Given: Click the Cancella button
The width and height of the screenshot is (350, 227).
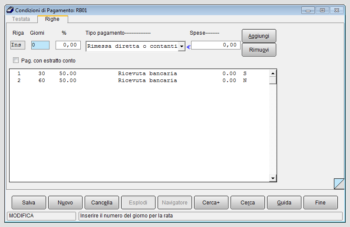Looking at the screenshot, I should 102,202.
